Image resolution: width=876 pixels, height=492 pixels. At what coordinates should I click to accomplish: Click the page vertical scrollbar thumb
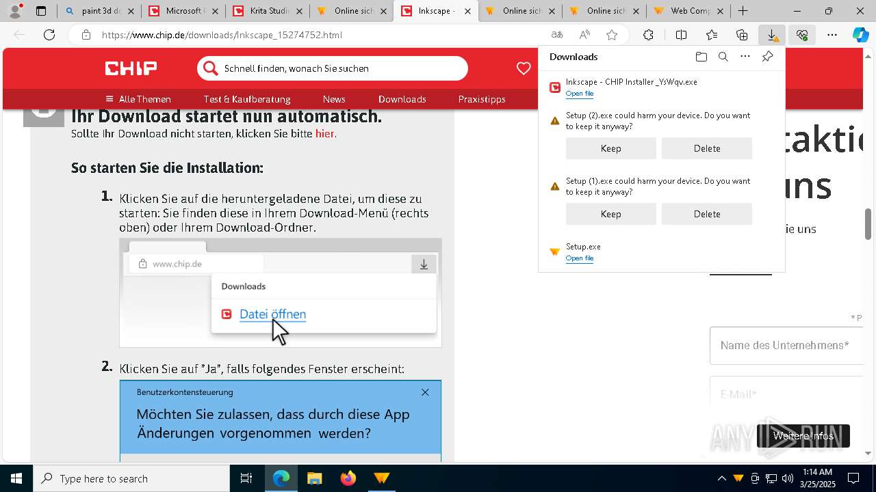point(868,224)
